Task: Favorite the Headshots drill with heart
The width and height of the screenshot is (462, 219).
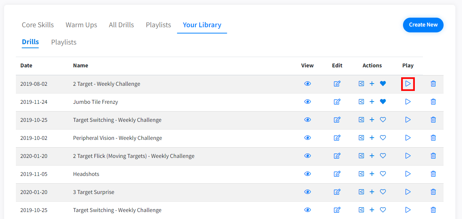Action: [x=383, y=174]
